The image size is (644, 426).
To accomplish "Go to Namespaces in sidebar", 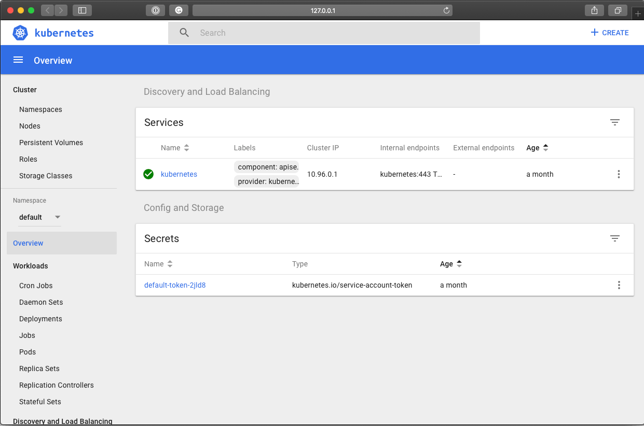I will (x=40, y=109).
